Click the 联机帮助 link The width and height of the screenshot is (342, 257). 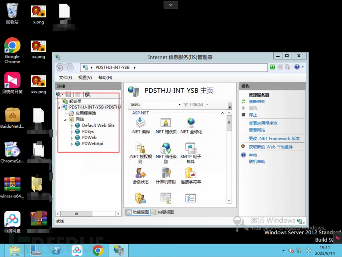click(x=257, y=162)
